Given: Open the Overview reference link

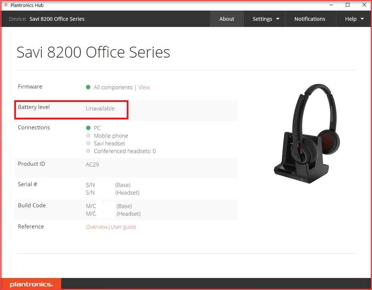Looking at the screenshot, I should 97,227.
